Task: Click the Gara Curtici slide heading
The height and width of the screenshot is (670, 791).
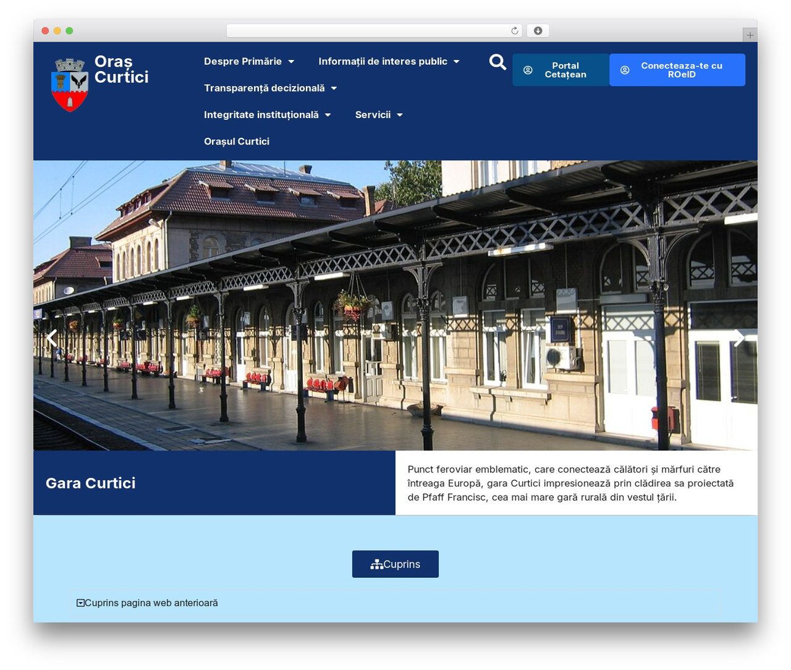Action: click(91, 483)
